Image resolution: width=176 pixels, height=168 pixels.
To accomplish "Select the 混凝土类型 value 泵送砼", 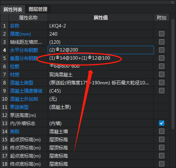I will tap(101, 82).
